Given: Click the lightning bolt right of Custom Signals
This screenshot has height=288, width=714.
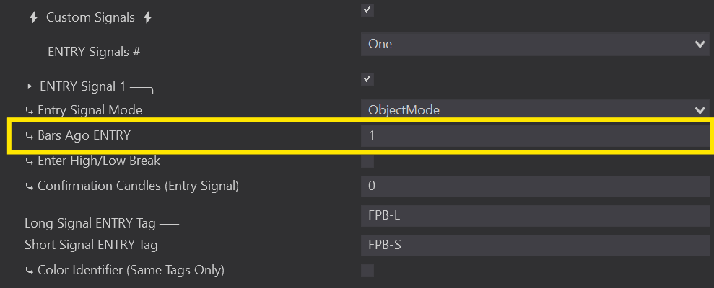Looking at the screenshot, I should coord(147,17).
